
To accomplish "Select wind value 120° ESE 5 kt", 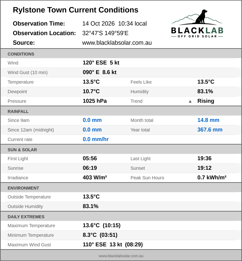I will pos(101,63).
